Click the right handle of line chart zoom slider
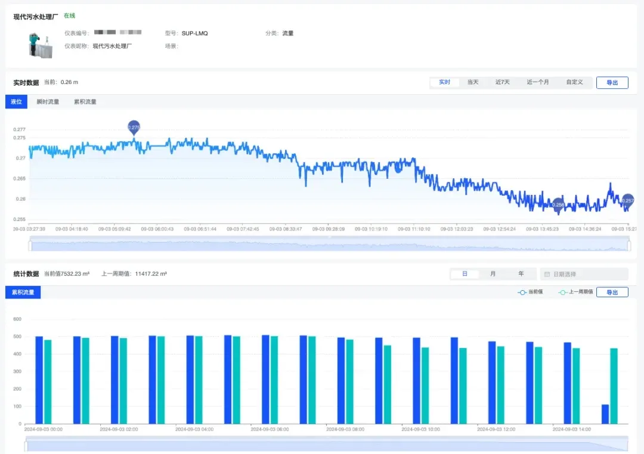Screen dimensions: 644x454 (x=629, y=245)
